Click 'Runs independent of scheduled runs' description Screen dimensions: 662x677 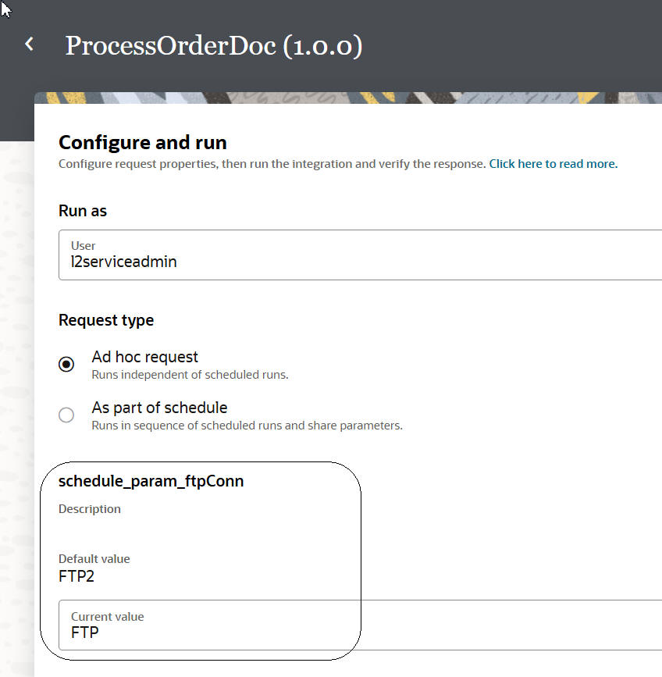[190, 375]
